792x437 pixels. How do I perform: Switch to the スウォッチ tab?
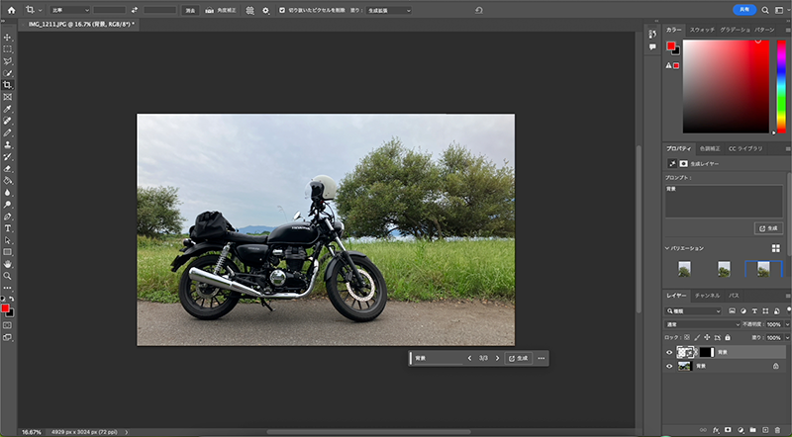[702, 30]
